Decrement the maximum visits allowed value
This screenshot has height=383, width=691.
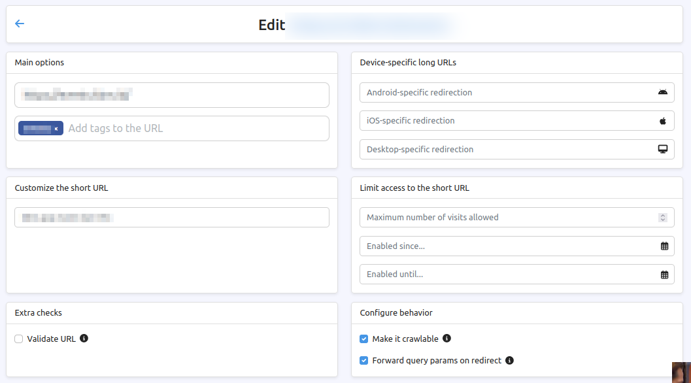click(x=663, y=220)
